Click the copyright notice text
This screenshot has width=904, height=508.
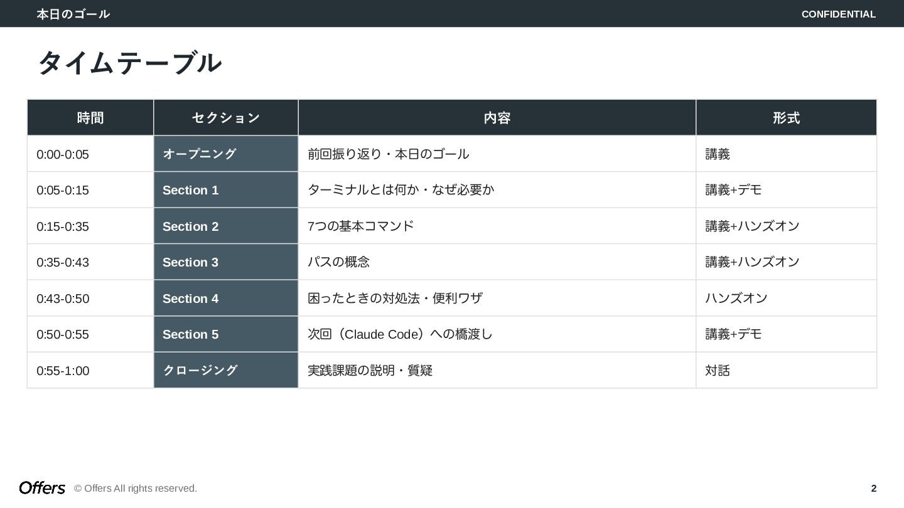click(x=136, y=489)
